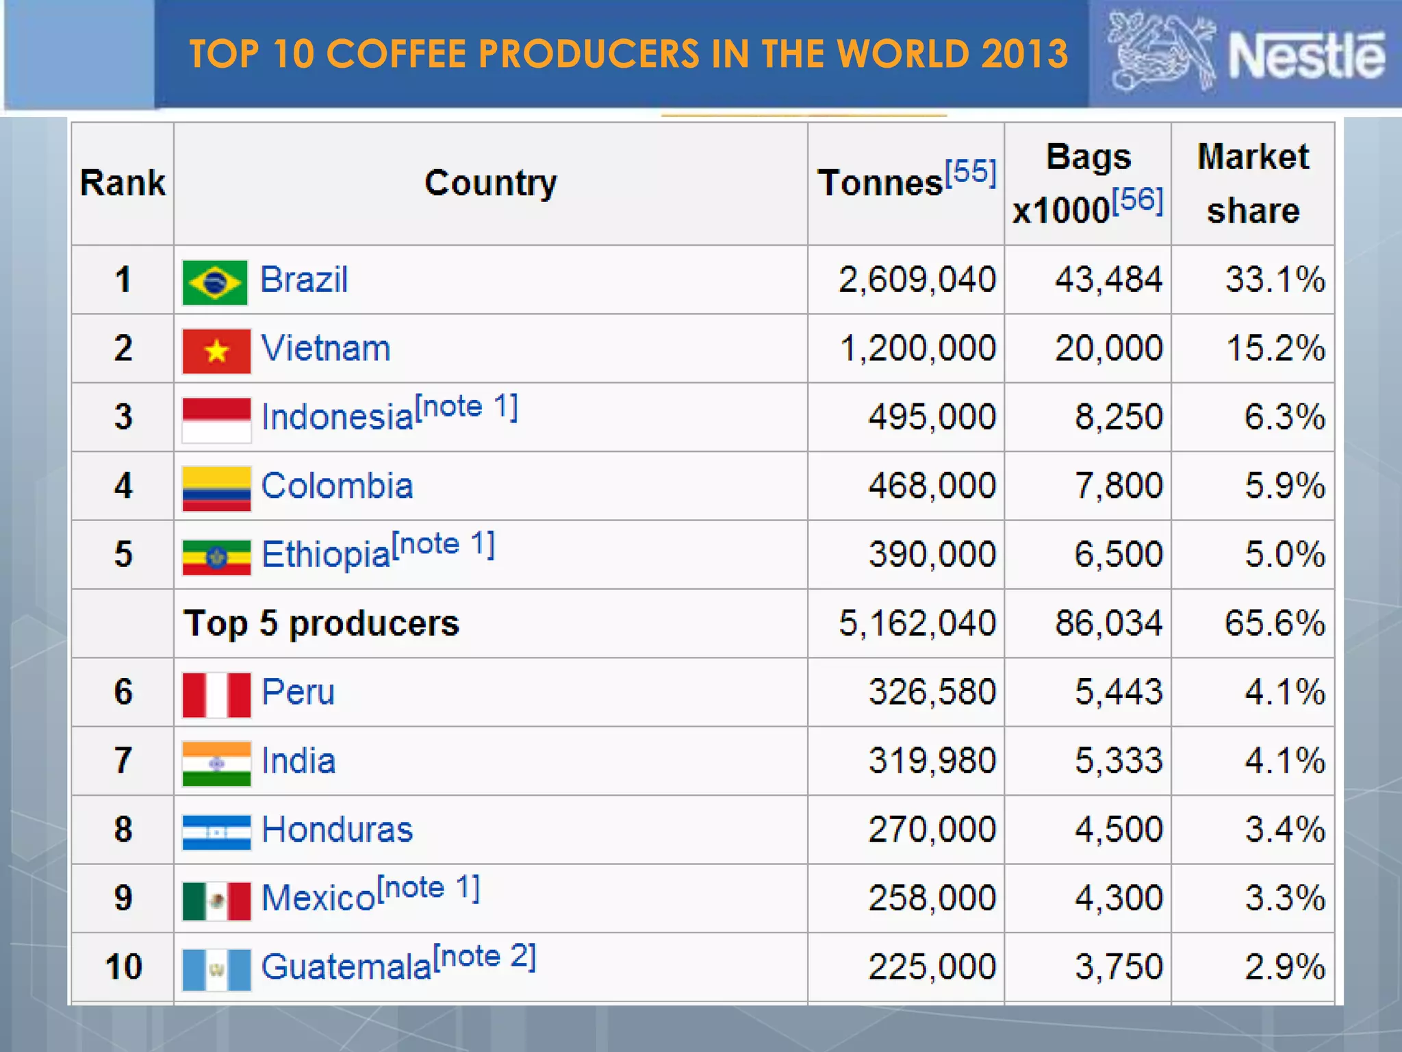Click the Colombia flag icon

point(216,489)
